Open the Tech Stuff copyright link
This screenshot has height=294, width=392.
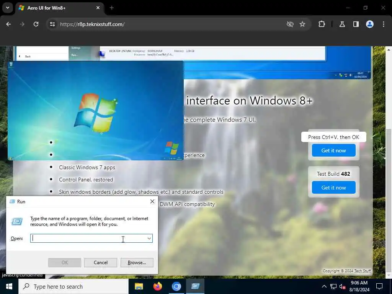pos(363,271)
